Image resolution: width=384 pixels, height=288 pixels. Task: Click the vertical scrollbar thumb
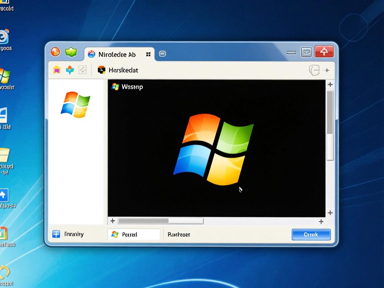tap(330, 112)
